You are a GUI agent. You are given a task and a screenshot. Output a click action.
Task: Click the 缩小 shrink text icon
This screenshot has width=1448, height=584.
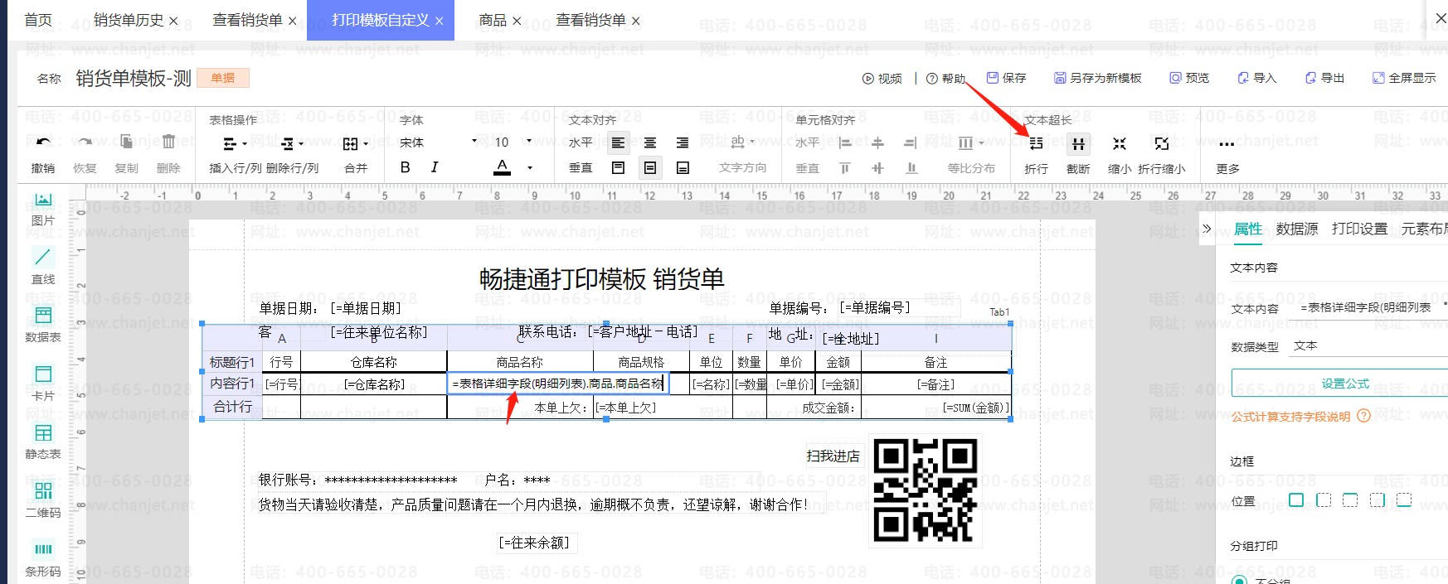point(1120,144)
